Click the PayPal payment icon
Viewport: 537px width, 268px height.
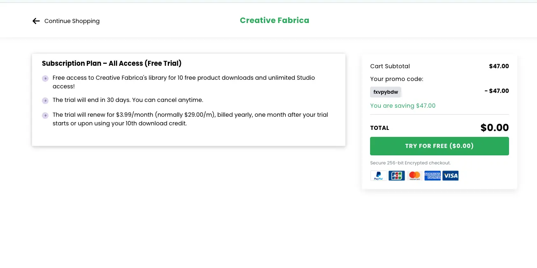click(x=378, y=176)
